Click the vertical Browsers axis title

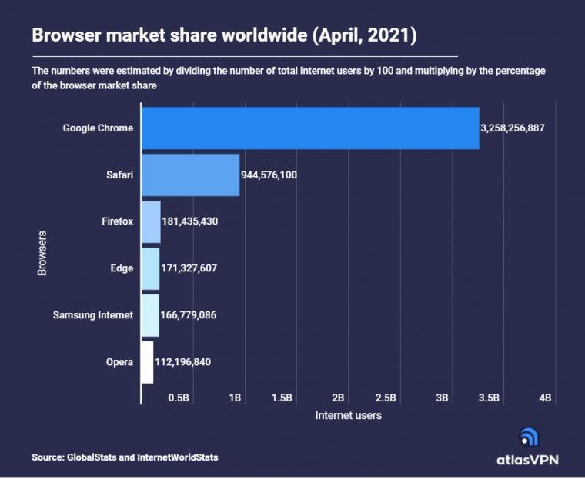42,251
